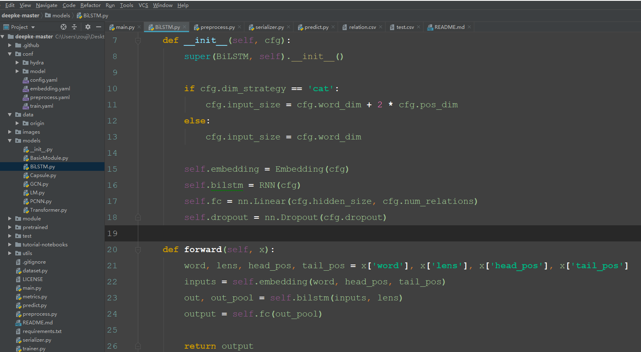Hide the Project tool window with minus icon

[98, 27]
